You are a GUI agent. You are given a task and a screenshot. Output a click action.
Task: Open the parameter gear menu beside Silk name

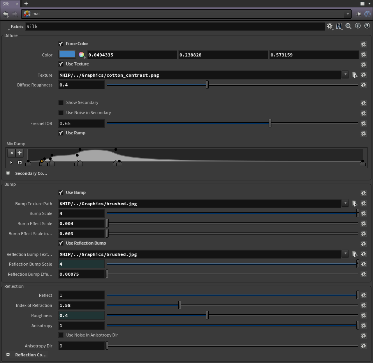330,26
